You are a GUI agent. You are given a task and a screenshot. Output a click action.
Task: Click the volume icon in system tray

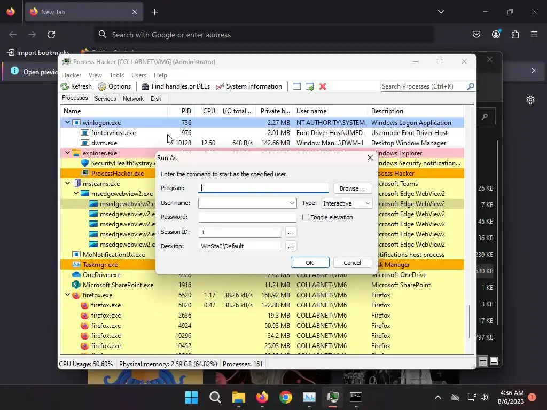click(x=484, y=397)
